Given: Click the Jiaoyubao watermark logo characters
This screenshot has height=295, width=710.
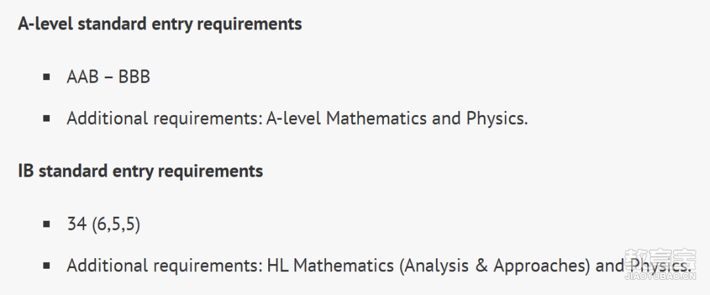Looking at the screenshot, I should (660, 260).
